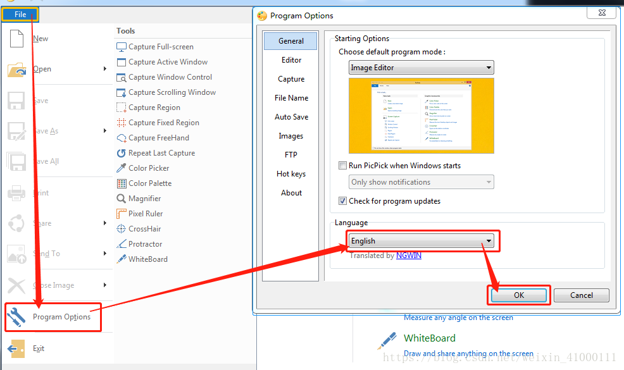Click the Capture Window Control icon
This screenshot has height=370, width=624.
click(x=122, y=78)
